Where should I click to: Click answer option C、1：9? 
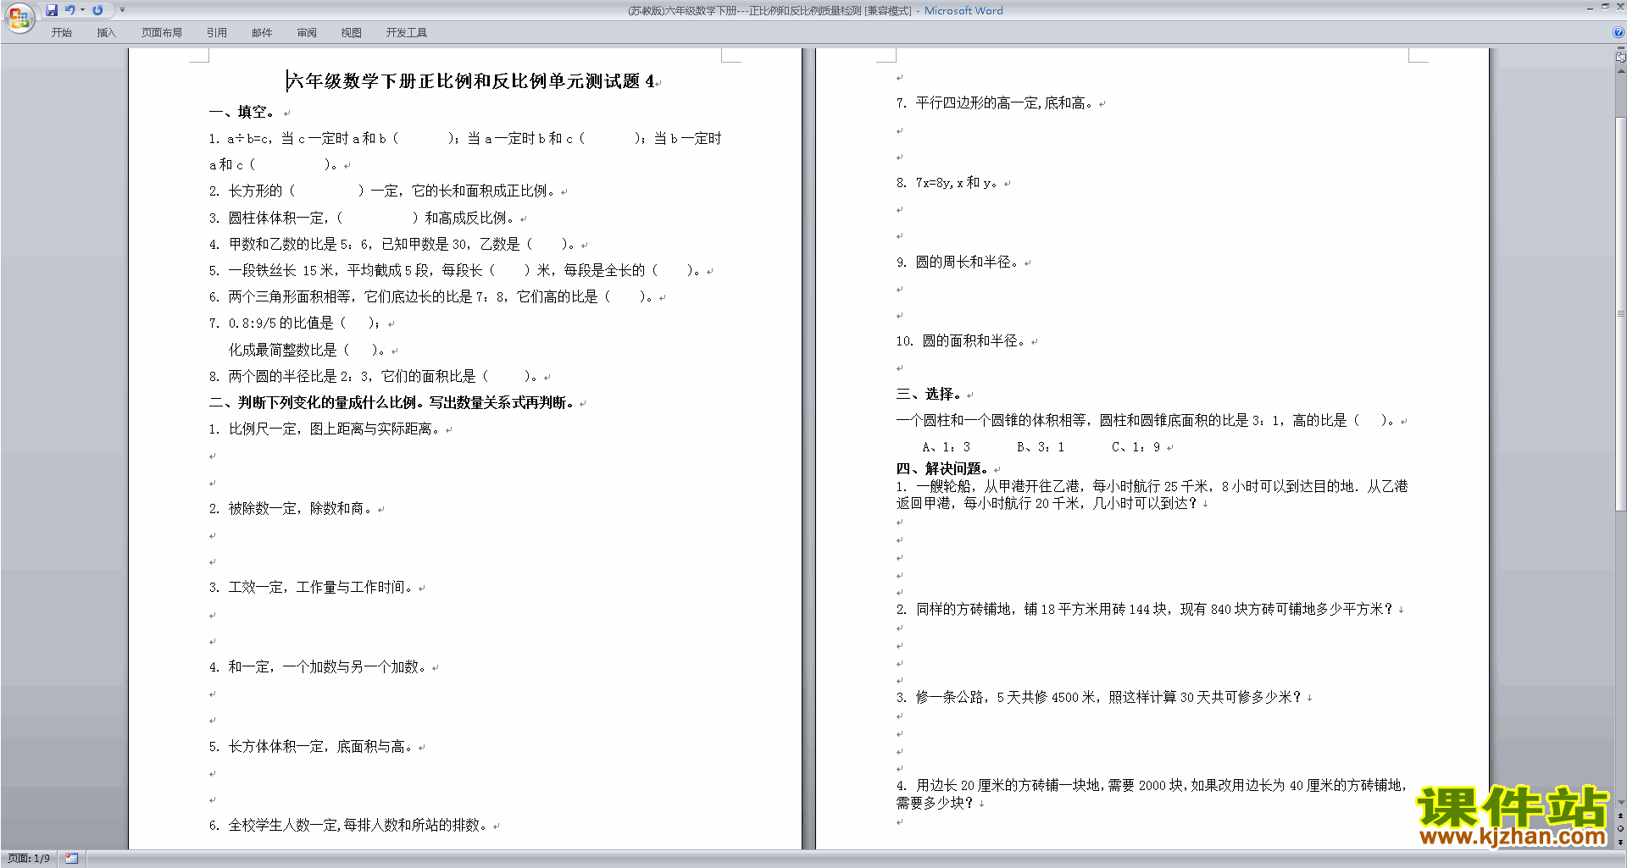point(1136,447)
